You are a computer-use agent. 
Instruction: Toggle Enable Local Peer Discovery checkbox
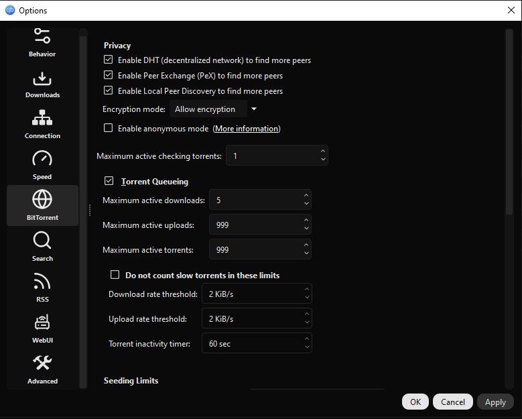pyautogui.click(x=108, y=91)
